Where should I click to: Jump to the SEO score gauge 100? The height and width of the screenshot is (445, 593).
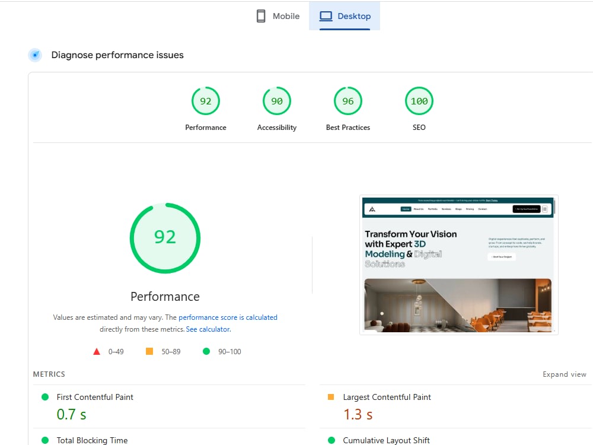point(419,101)
